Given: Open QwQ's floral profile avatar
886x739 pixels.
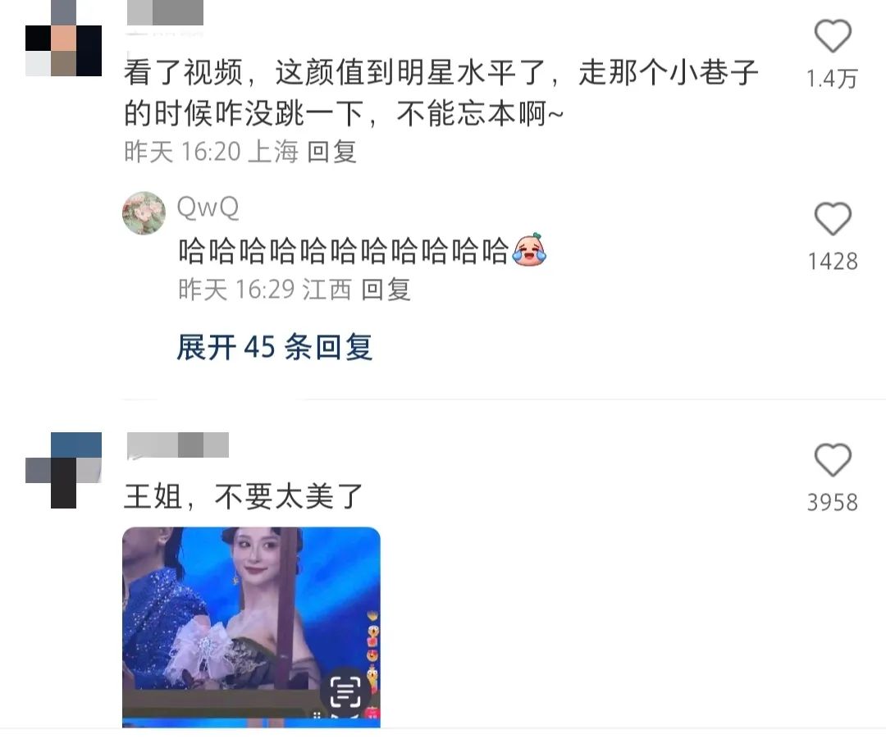Looking at the screenshot, I should (x=144, y=213).
